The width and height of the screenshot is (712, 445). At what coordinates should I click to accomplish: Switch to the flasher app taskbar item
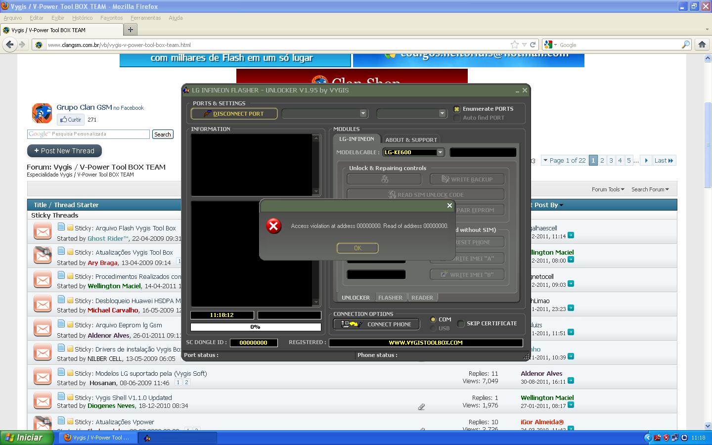[177, 438]
